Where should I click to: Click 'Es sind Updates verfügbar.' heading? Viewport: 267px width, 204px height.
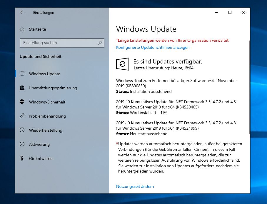(x=168, y=61)
